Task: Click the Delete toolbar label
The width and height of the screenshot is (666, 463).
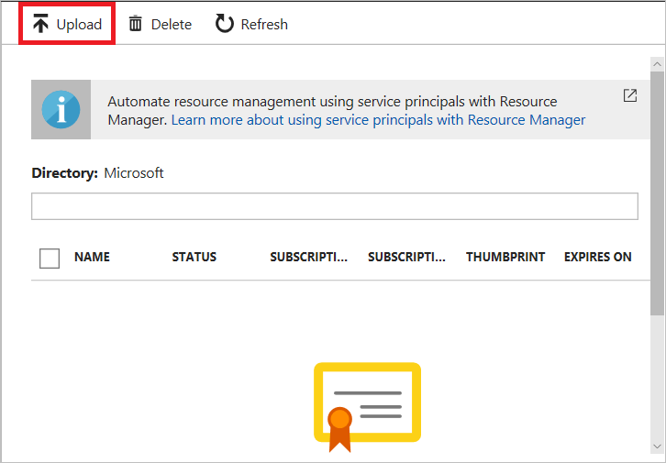Action: [x=172, y=25]
